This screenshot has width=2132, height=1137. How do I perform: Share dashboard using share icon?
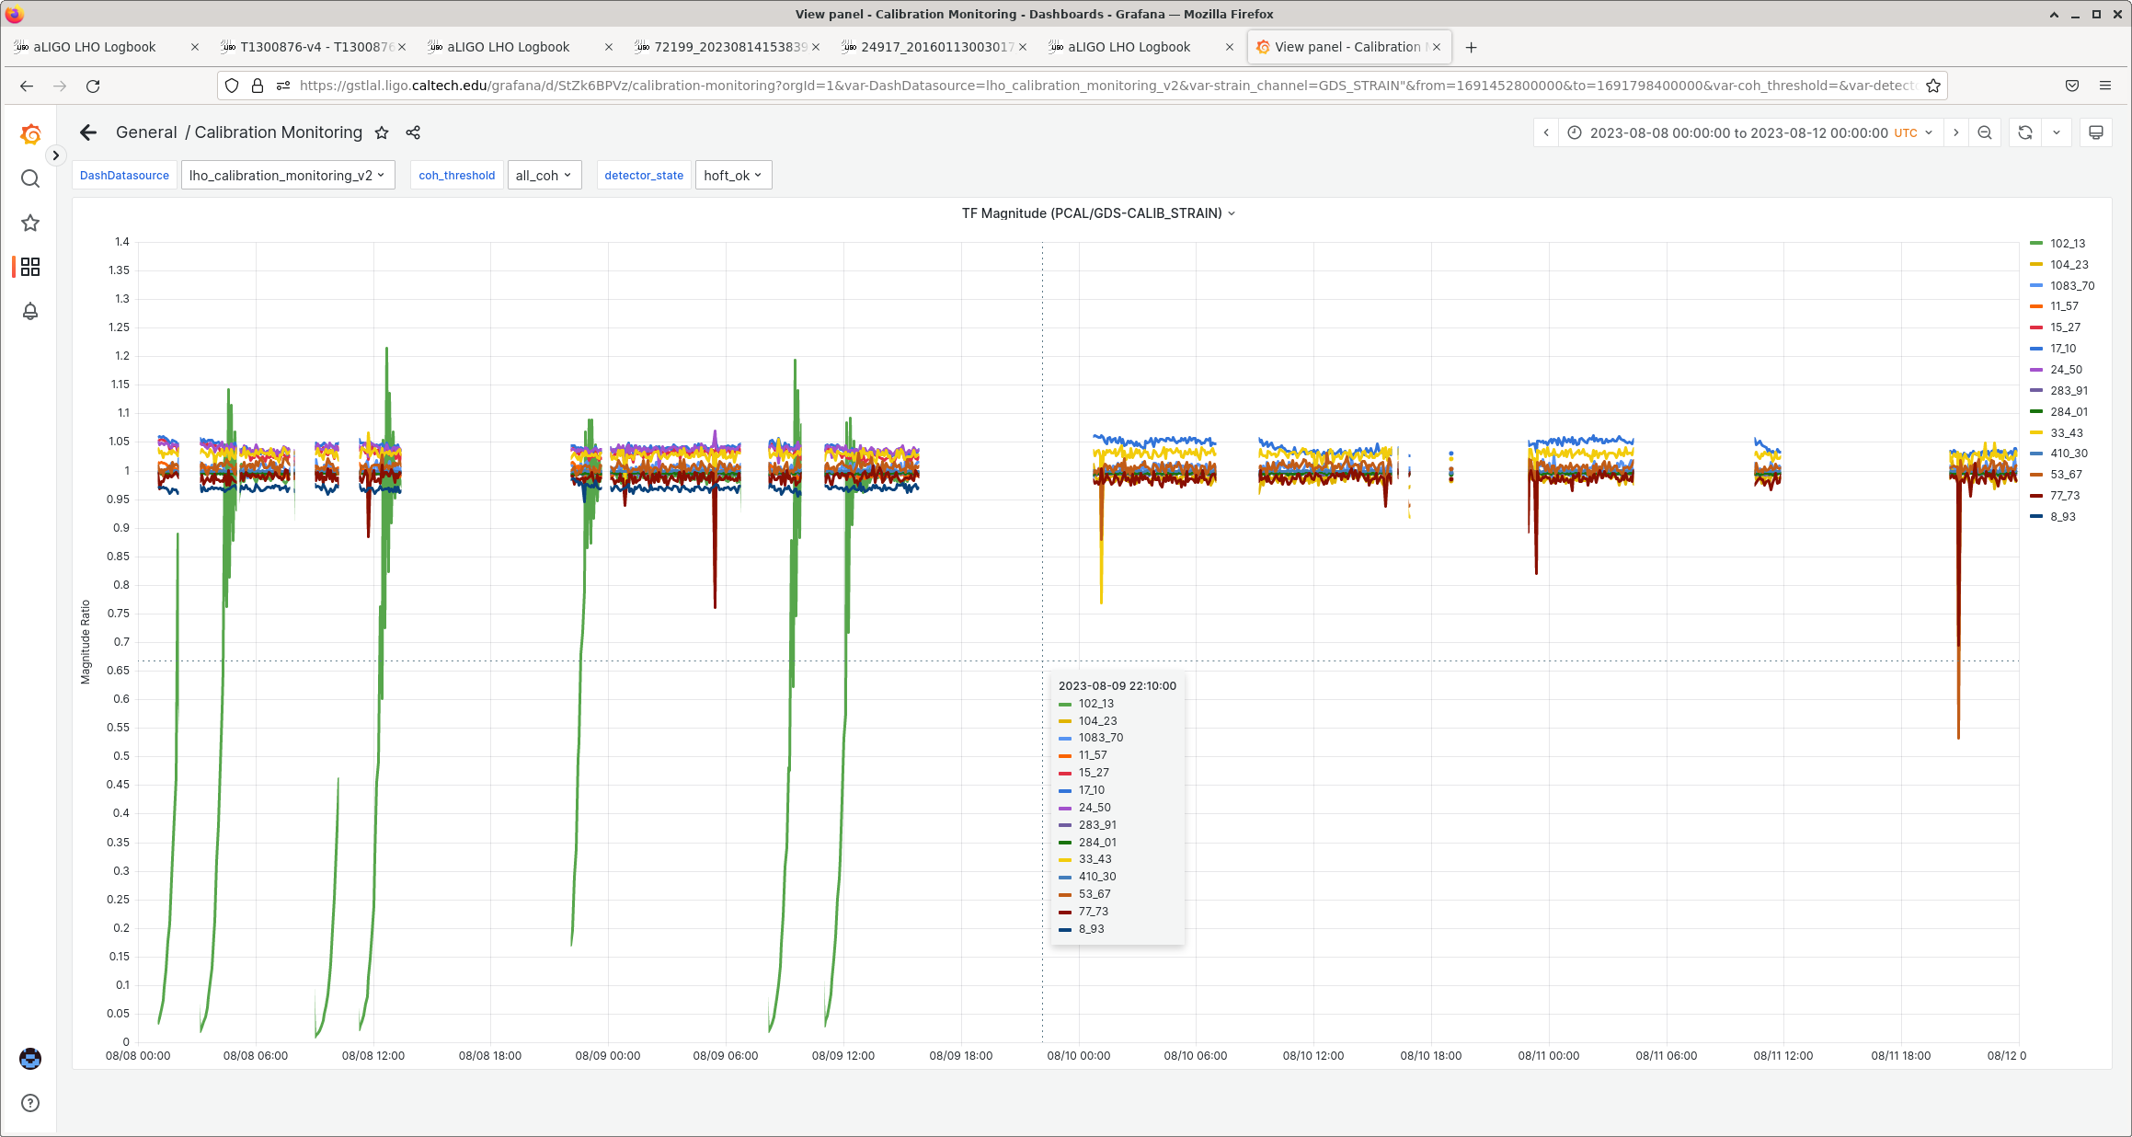[x=413, y=132]
